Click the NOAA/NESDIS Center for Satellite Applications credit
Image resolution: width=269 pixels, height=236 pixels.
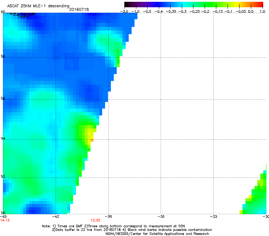157,234
